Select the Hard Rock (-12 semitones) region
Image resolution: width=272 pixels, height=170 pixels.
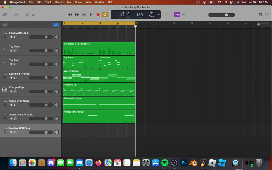point(99,49)
